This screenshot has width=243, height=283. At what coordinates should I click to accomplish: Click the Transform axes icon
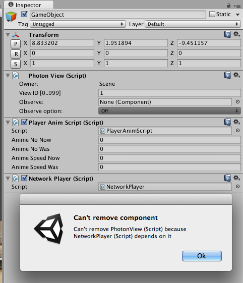point(16,35)
